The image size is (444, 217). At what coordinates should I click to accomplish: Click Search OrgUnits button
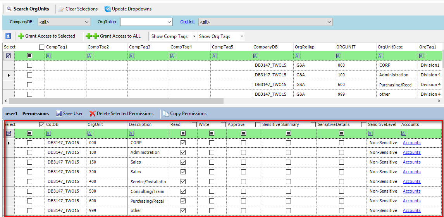28,9
